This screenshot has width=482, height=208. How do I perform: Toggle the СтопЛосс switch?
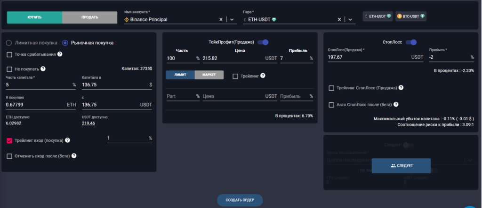click(411, 42)
